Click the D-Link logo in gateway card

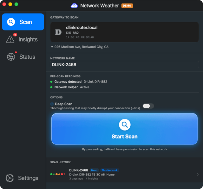point(58,32)
